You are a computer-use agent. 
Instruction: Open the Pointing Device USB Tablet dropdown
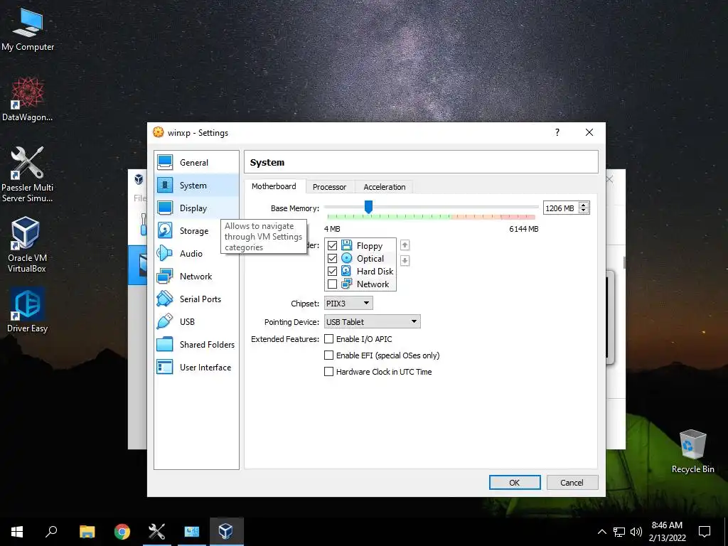(x=373, y=322)
